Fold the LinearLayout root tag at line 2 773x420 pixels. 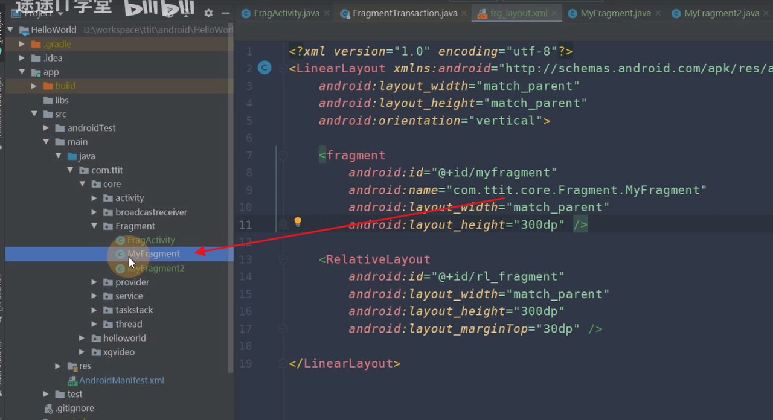pyautogui.click(x=283, y=69)
